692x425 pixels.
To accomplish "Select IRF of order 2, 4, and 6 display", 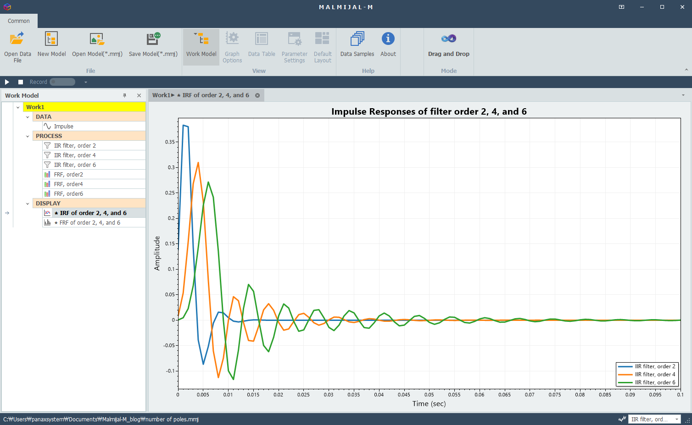I will tap(94, 213).
